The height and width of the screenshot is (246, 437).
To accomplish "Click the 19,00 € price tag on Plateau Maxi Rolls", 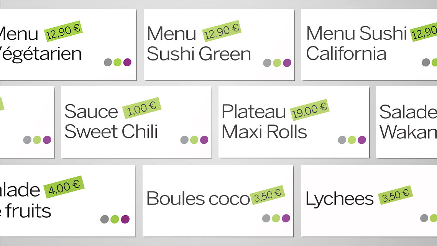I will click(x=309, y=110).
